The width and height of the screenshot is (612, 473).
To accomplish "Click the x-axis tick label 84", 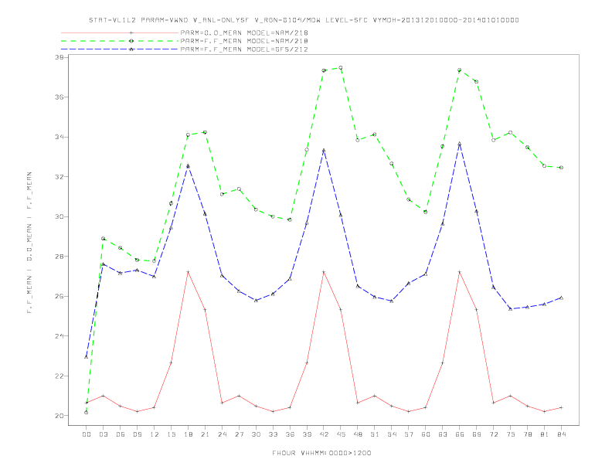I will click(x=562, y=434).
